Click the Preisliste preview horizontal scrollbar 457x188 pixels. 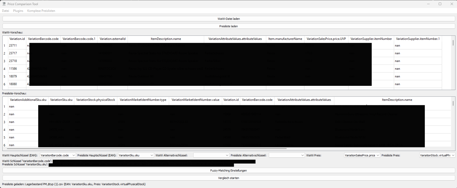click(x=147, y=149)
